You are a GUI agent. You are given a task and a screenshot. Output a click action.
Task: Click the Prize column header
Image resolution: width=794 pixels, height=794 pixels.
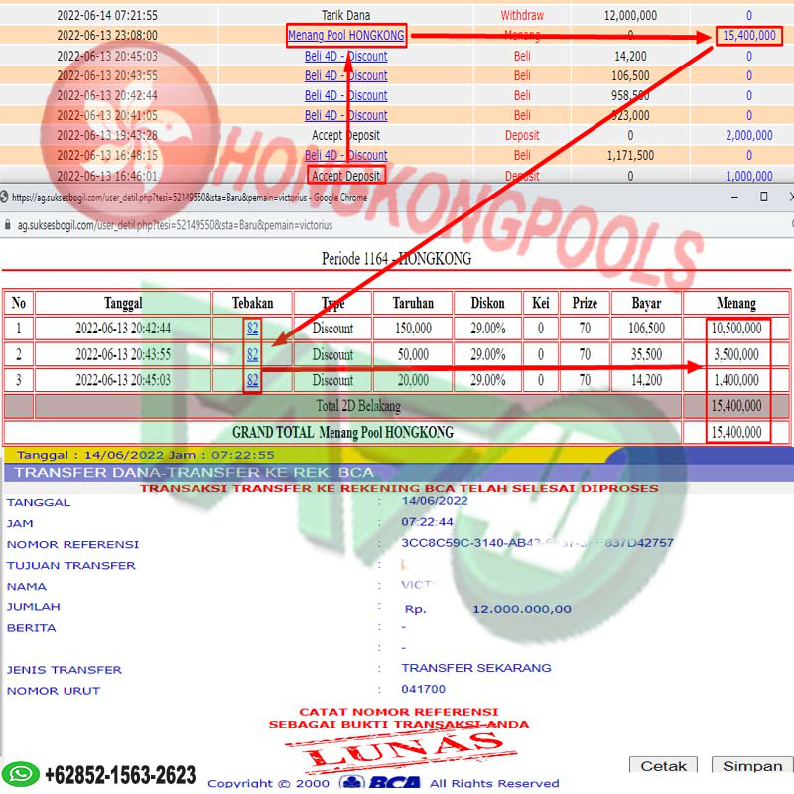585,303
